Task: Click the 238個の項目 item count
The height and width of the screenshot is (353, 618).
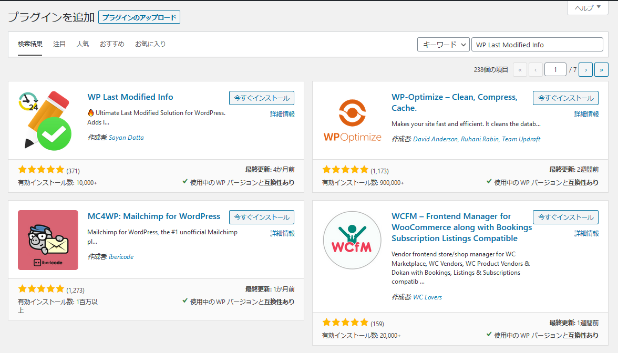Action: tap(491, 70)
